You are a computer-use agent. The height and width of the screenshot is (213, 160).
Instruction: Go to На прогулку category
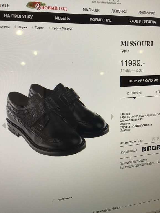click(x=18, y=16)
